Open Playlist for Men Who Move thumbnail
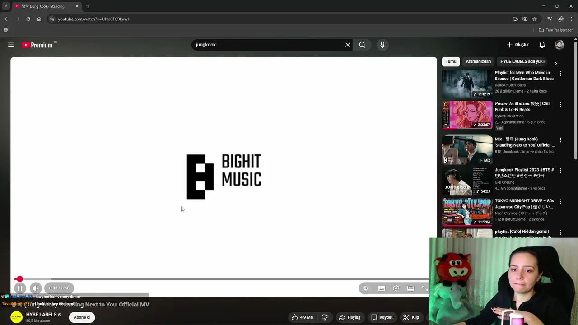578x325 pixels. (x=467, y=84)
